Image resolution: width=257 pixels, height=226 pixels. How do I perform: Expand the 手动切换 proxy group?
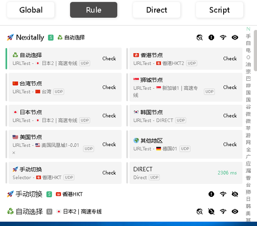[29, 194]
